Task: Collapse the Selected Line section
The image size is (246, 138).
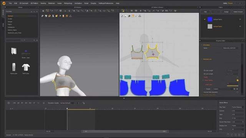Action: tap(202, 59)
